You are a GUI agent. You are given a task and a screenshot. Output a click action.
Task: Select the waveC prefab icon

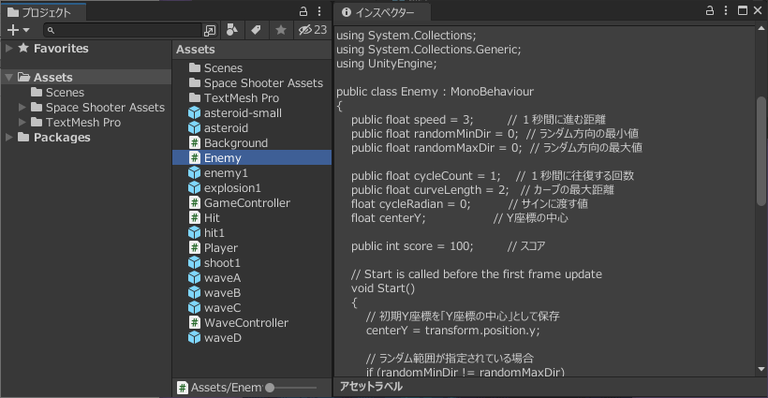[195, 307]
